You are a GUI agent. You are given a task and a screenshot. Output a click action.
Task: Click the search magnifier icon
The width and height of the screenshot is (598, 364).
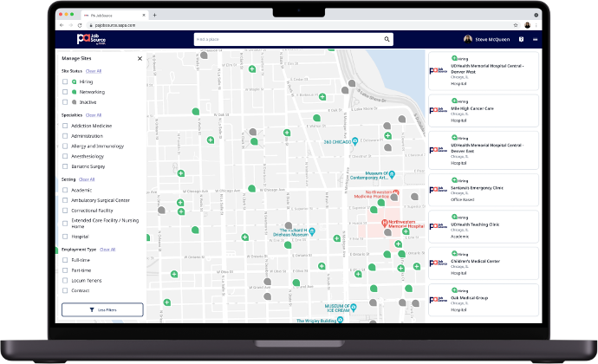point(387,39)
